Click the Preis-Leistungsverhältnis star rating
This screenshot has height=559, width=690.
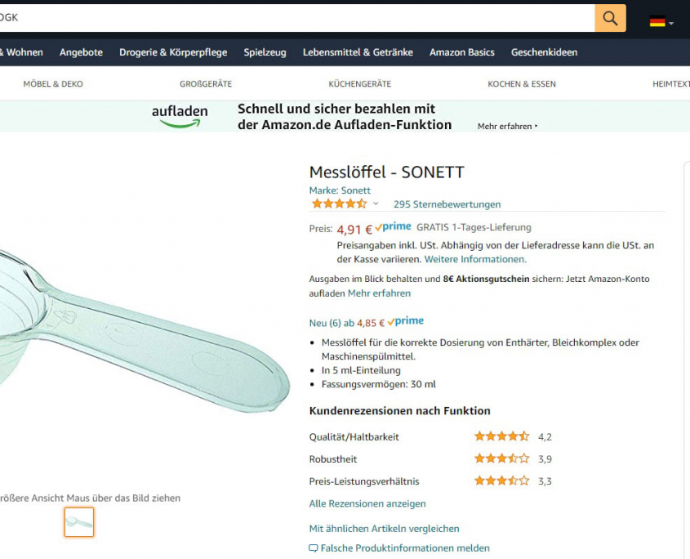click(501, 481)
